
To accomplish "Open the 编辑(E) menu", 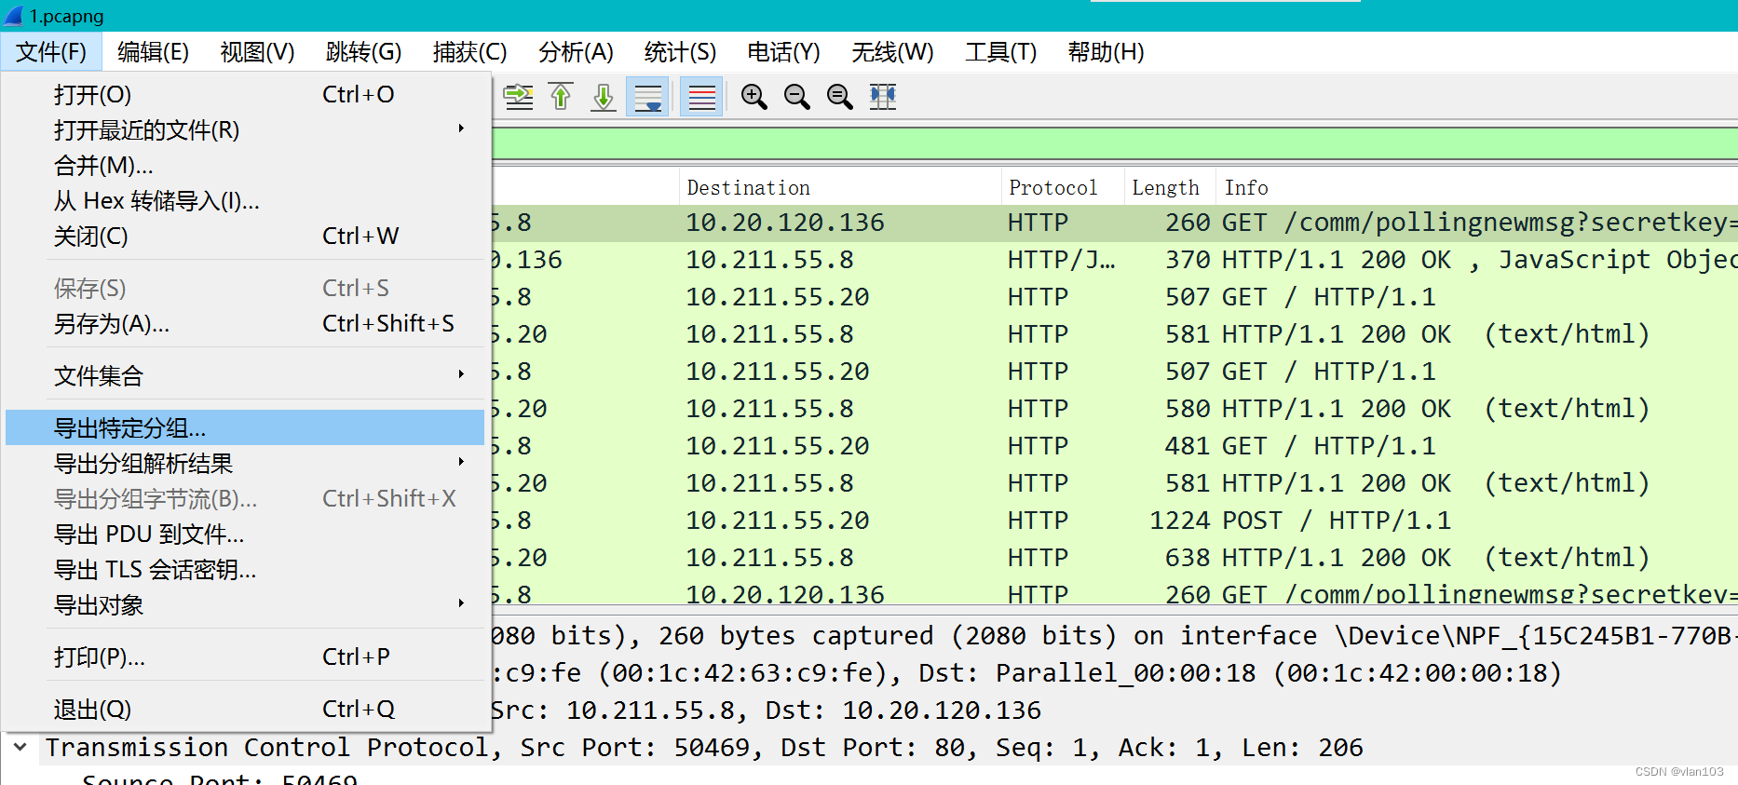I will click(x=154, y=52).
